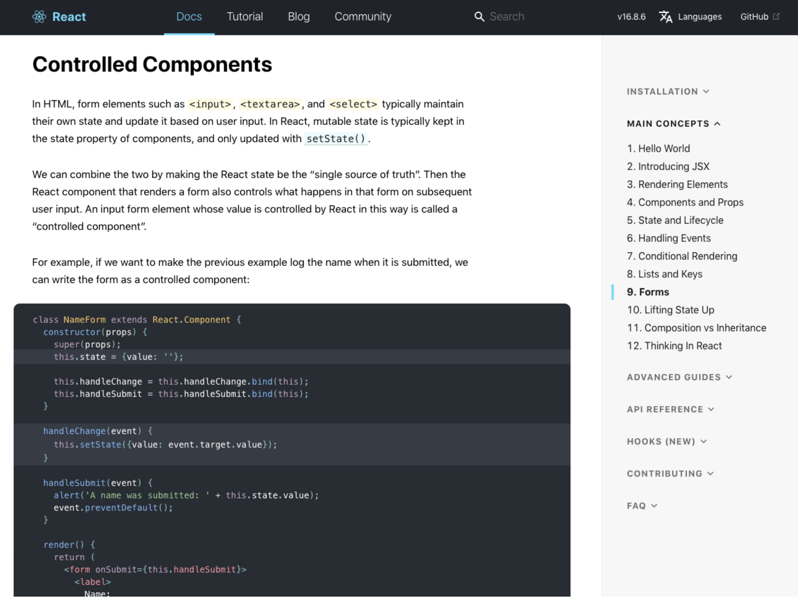The height and width of the screenshot is (600, 798).
Task: Go to the Blog tab
Action: (x=299, y=17)
